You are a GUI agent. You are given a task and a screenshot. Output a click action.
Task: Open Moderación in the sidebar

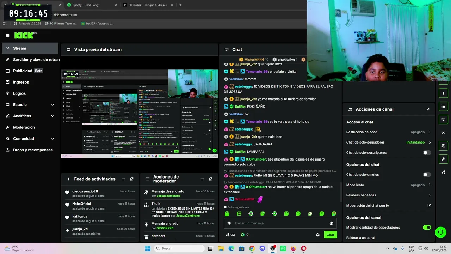pos(30,127)
